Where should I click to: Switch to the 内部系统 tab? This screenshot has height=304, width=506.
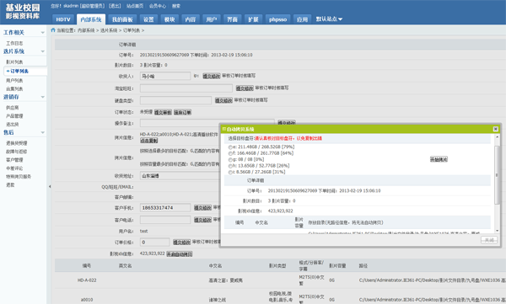[x=91, y=19]
